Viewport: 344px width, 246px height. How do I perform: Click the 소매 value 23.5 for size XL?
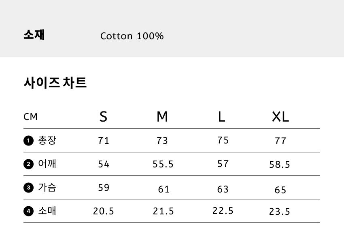point(280,212)
